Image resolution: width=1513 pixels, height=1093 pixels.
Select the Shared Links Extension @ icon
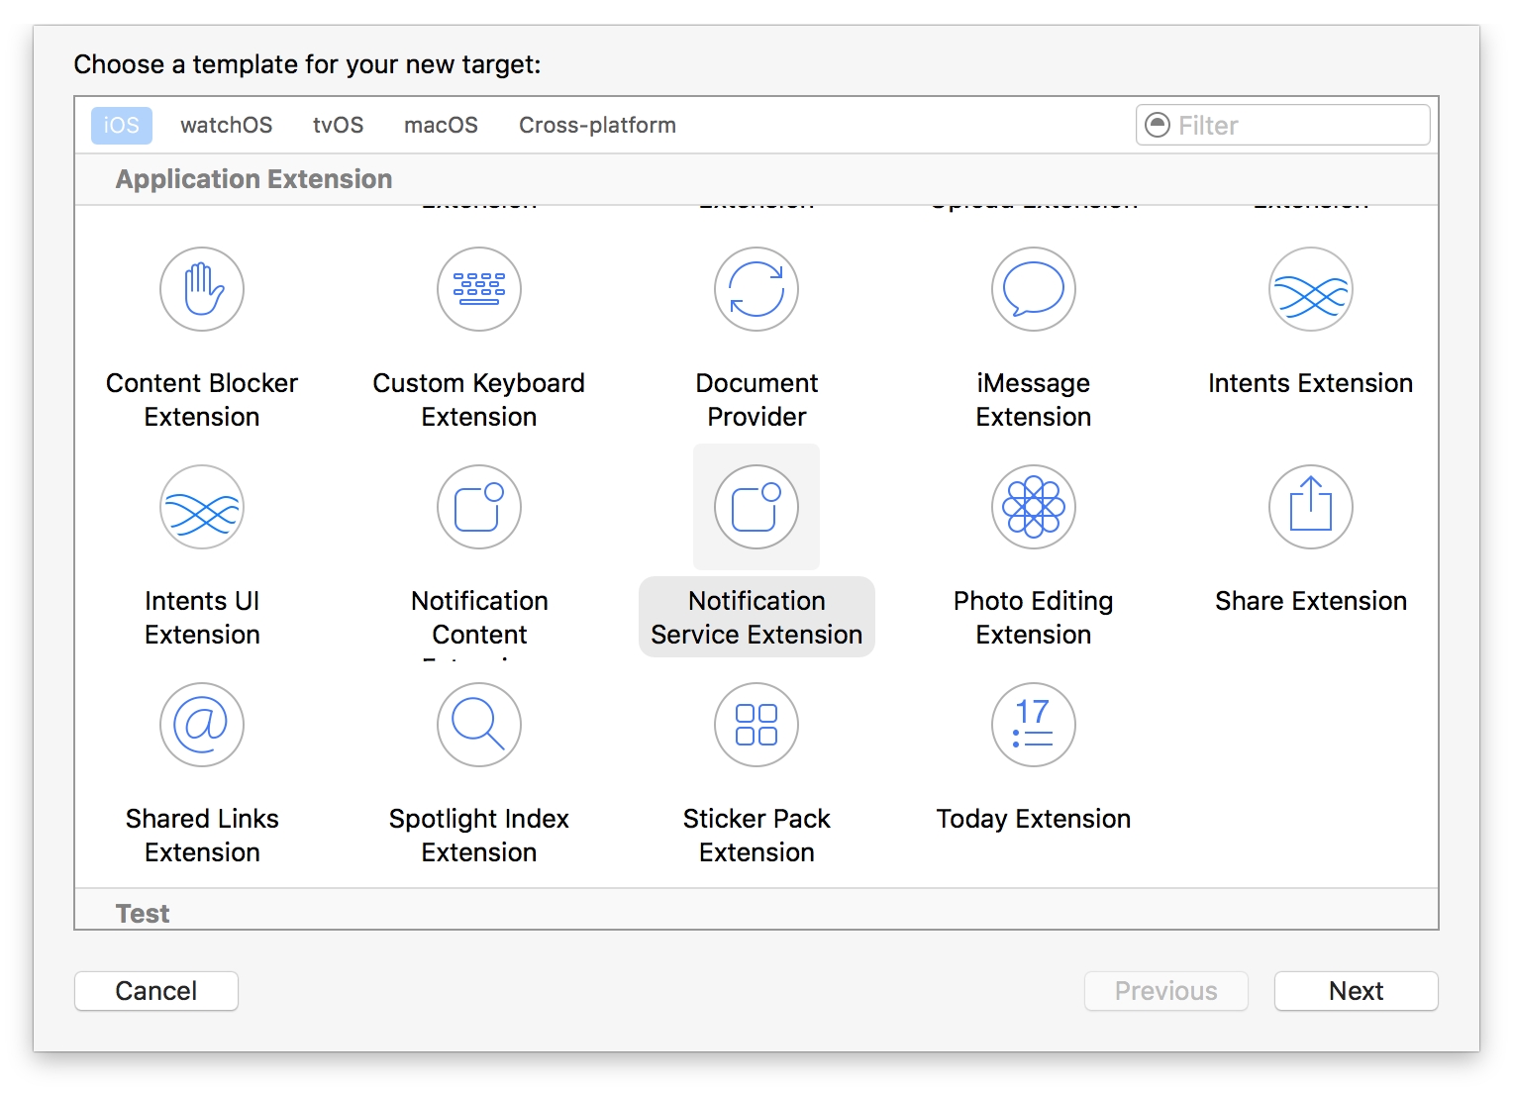(x=202, y=725)
